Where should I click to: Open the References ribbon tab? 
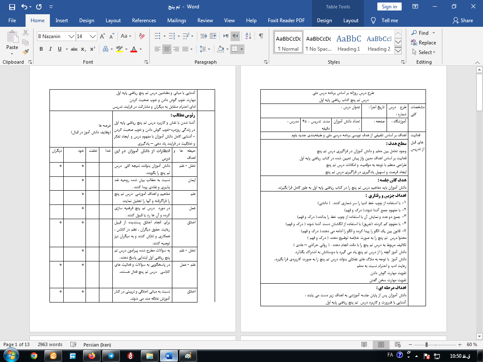coord(144,21)
